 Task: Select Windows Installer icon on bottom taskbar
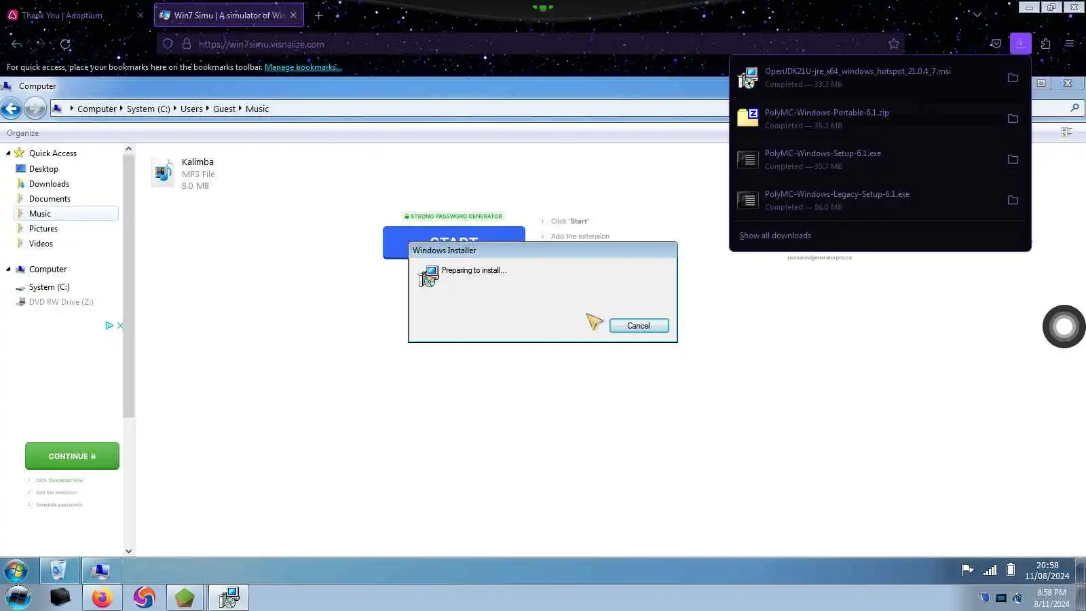pyautogui.click(x=228, y=597)
